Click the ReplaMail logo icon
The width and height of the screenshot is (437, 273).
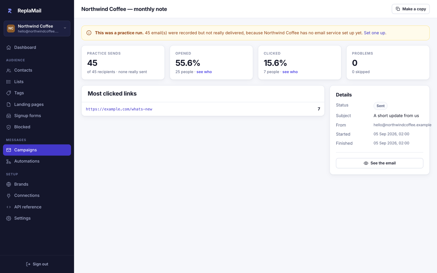[x=10, y=11]
